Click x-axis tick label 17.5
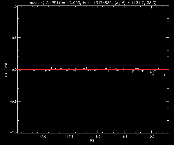The image size is (174, 145). 70,137
